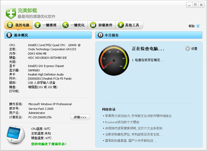Click the mouse value USB 人体学输入设备
Viewport: 207px width, 151px height.
click(x=42, y=83)
